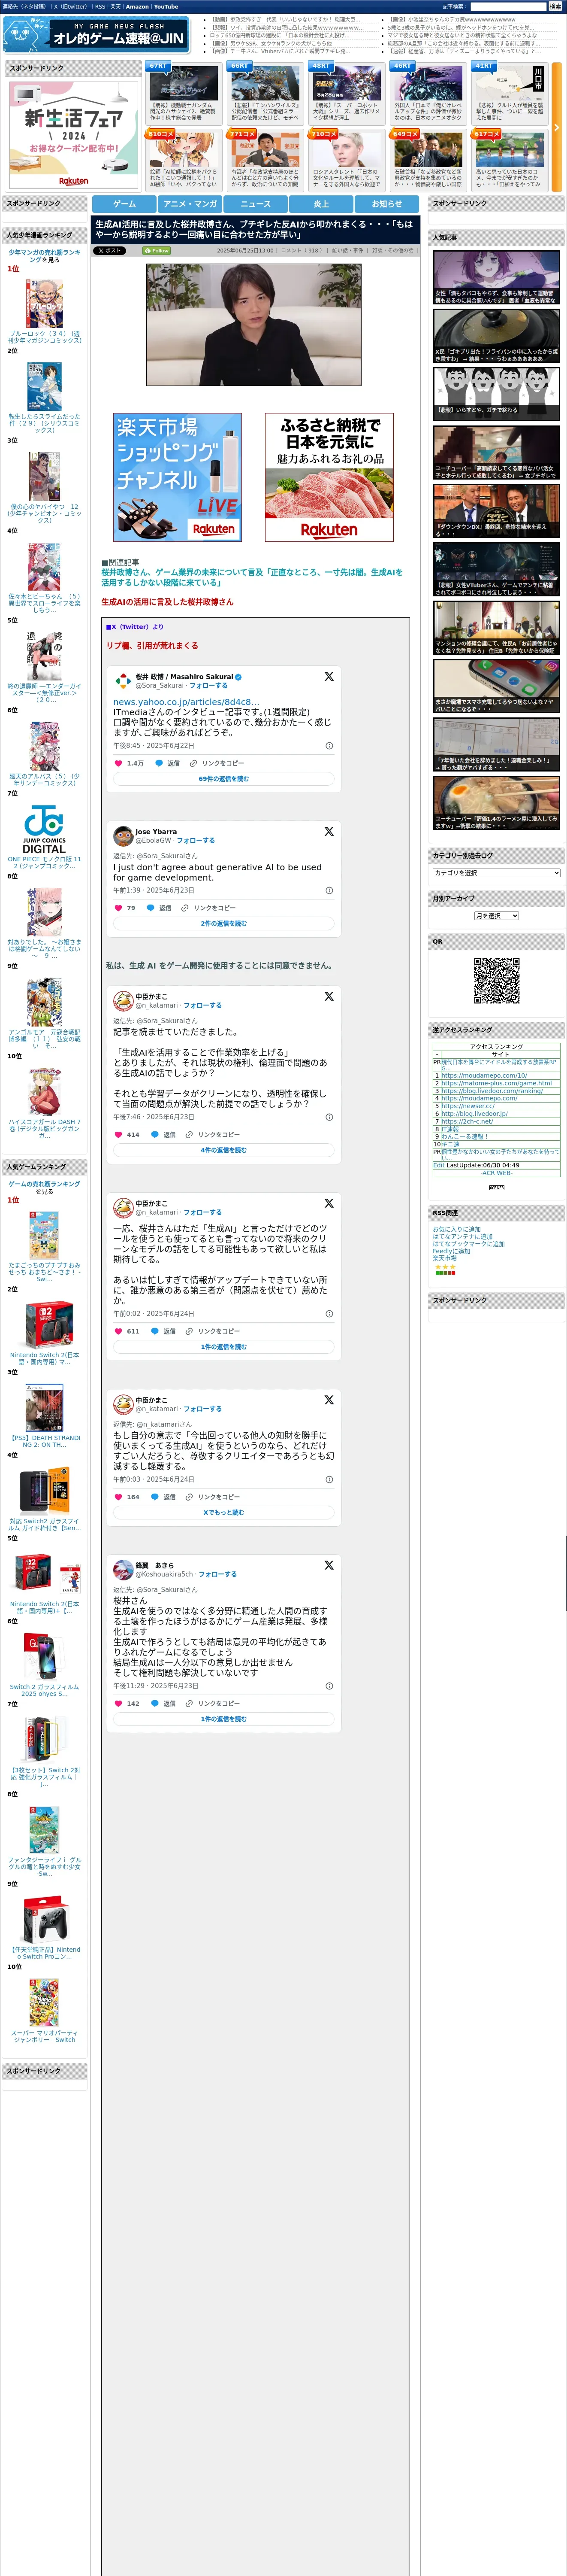Click 新生活フェア Rakuten sponsor banner
567x2576 pixels.
74,134
